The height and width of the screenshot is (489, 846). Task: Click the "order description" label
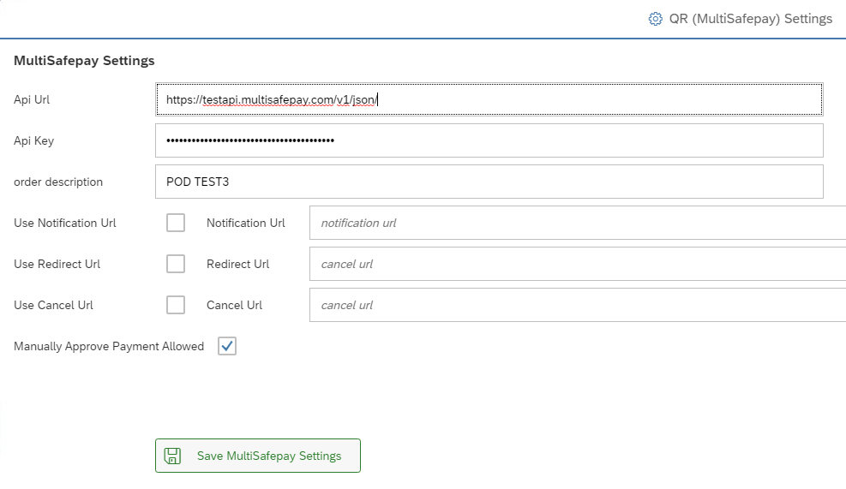point(58,182)
